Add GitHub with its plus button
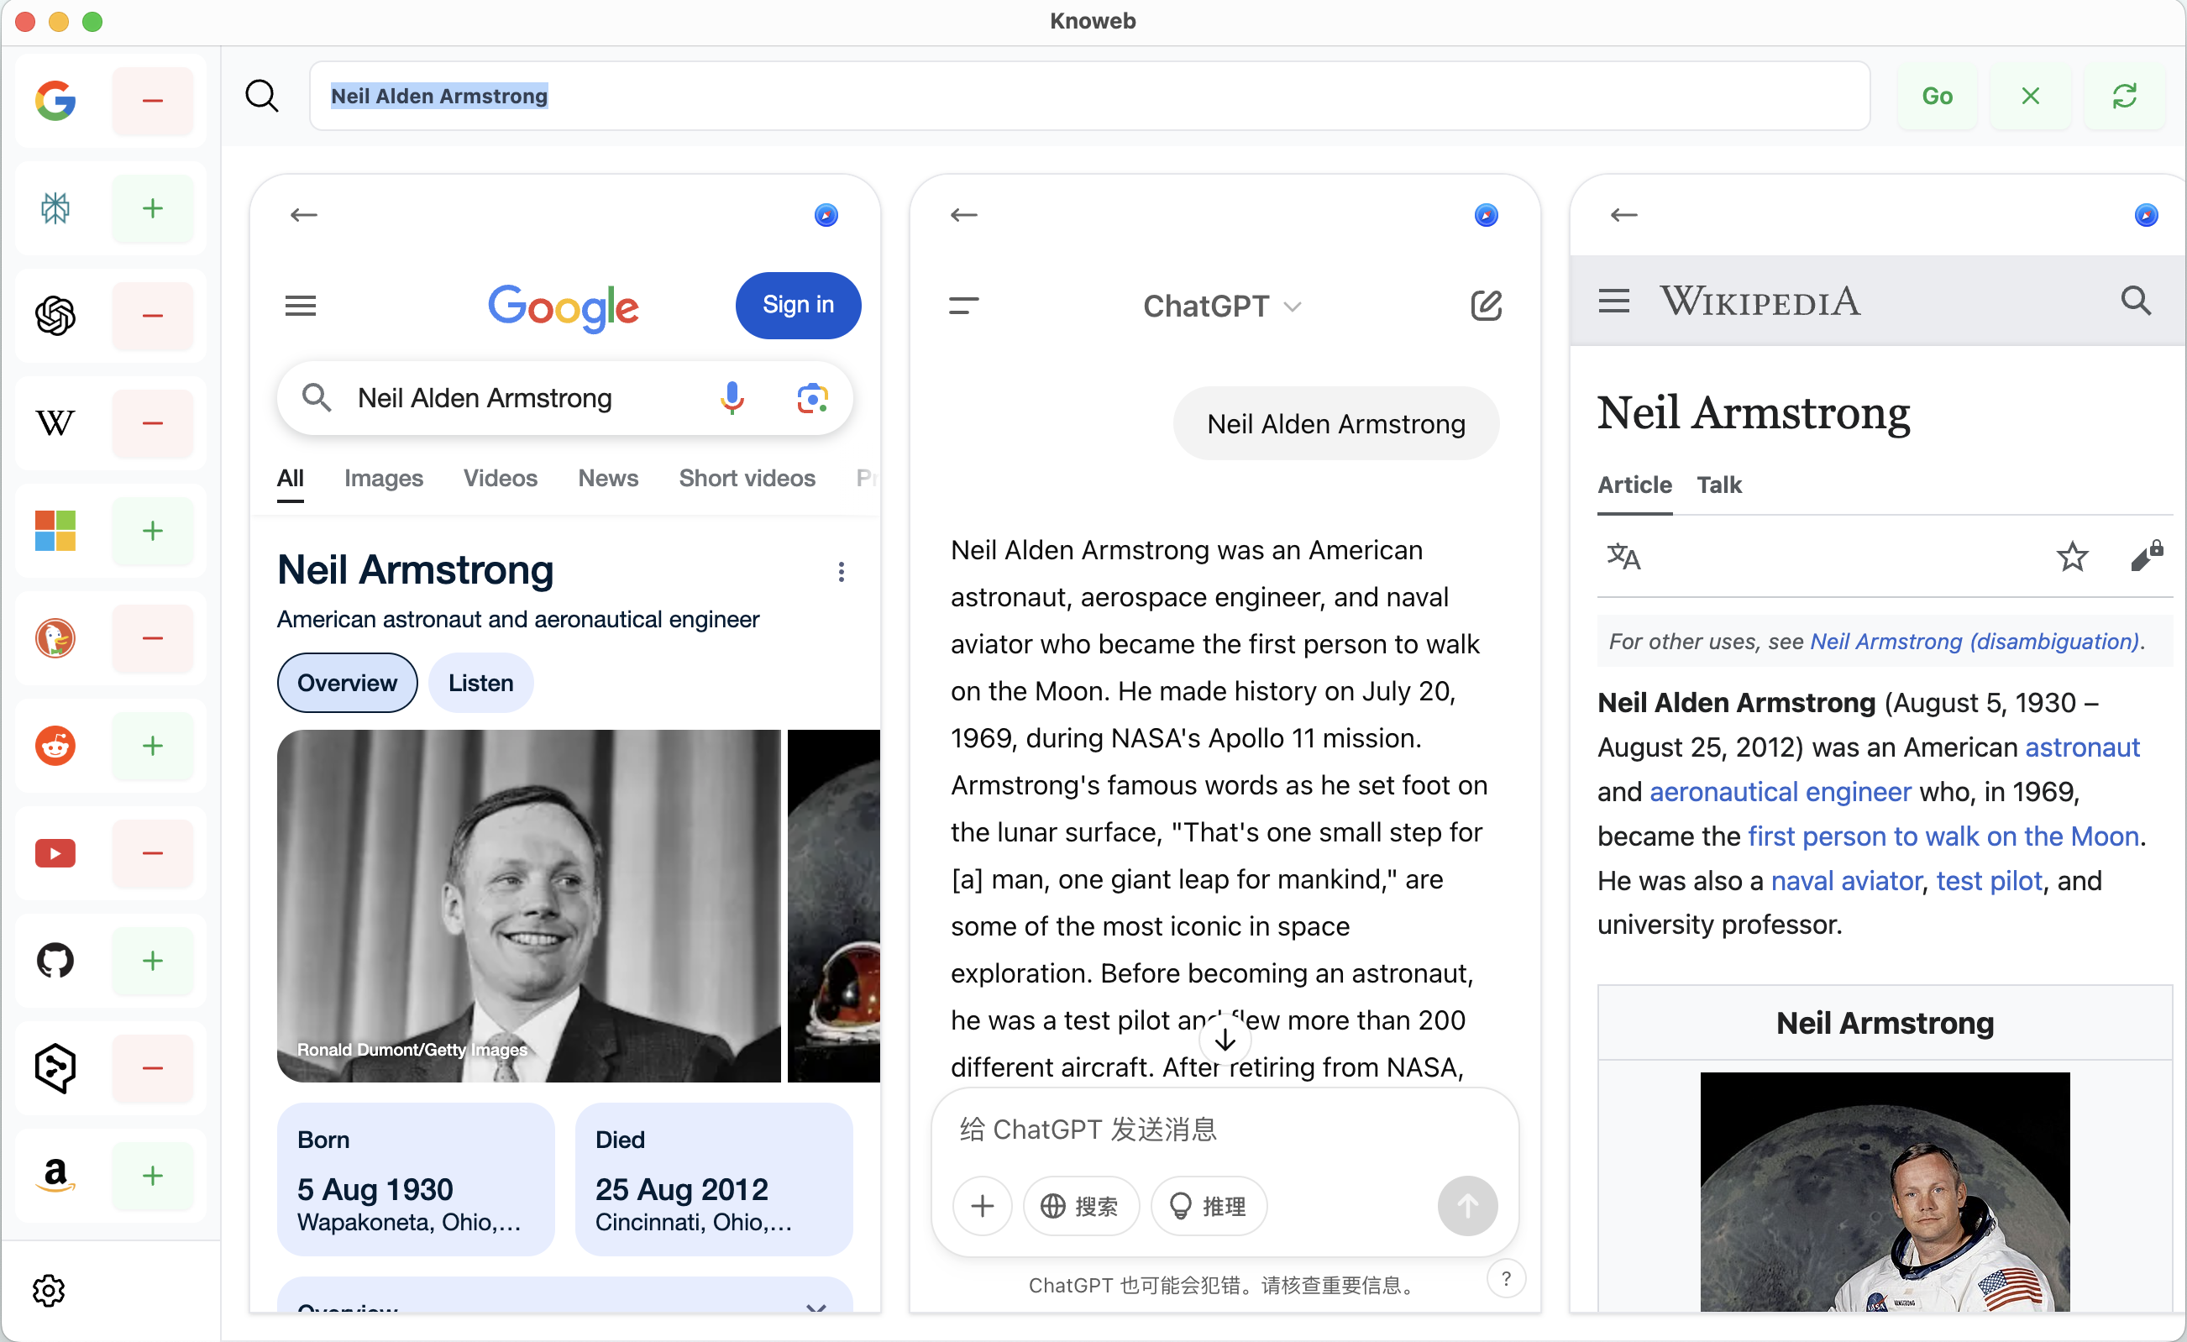Image resolution: width=2187 pixels, height=1342 pixels. pos(153,961)
